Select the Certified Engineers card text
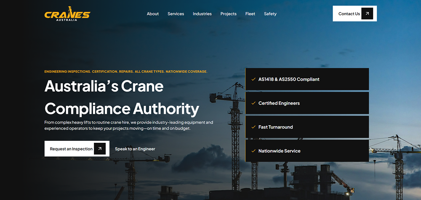The height and width of the screenshot is (200, 421). coord(279,103)
